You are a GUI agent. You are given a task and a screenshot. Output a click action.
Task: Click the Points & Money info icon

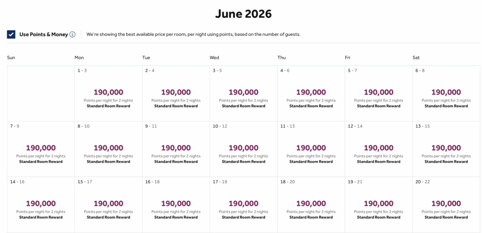[72, 34]
